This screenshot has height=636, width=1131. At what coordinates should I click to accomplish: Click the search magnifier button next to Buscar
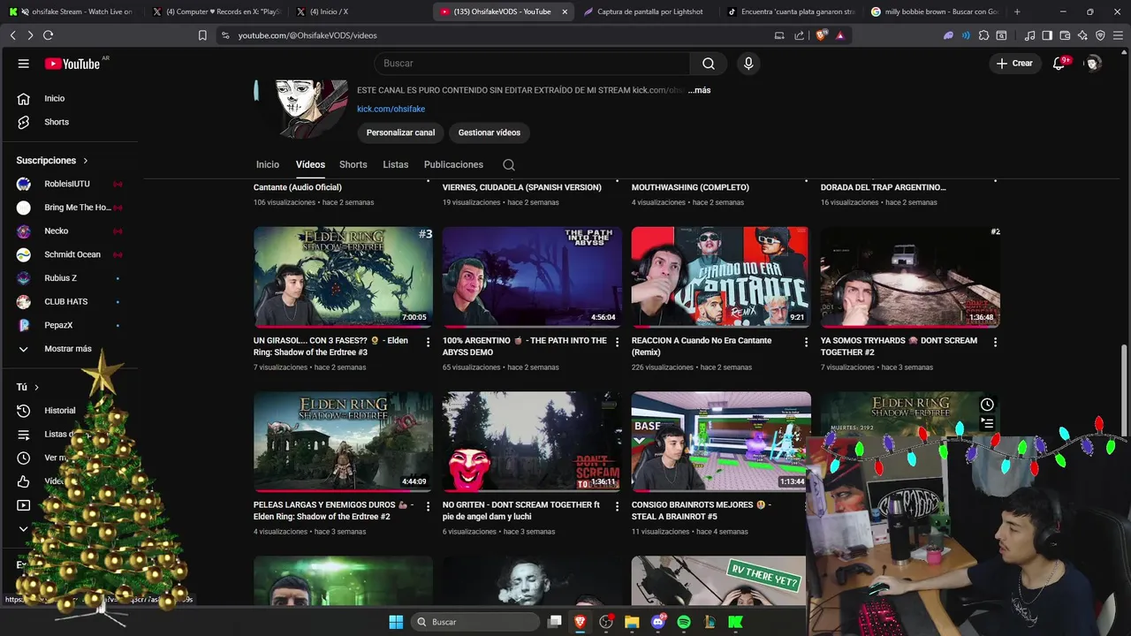tap(709, 64)
